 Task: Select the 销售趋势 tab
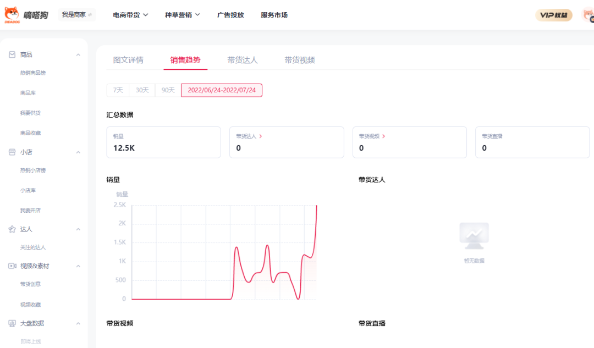click(x=185, y=60)
